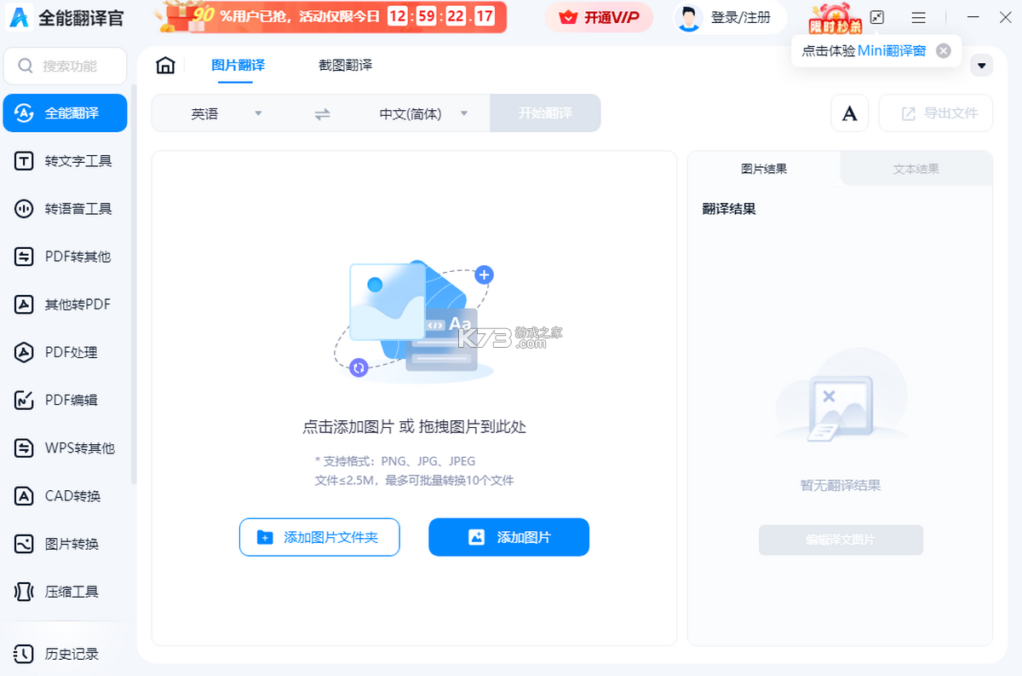The width and height of the screenshot is (1022, 676).
Task: Open the 中文(简体) target language dropdown
Action: [423, 113]
